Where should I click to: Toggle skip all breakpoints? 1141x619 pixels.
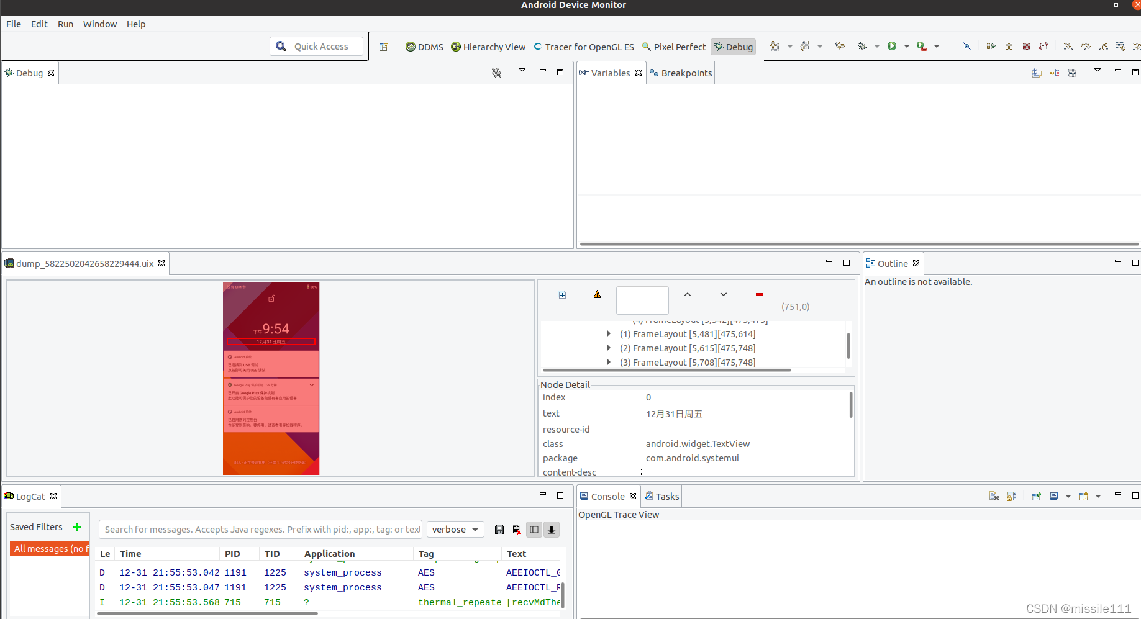click(966, 45)
